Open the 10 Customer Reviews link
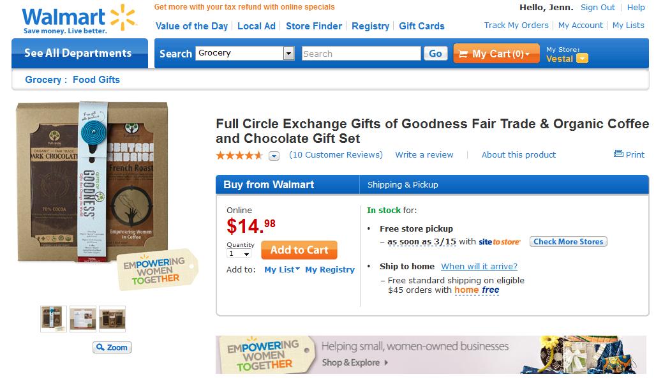The height and width of the screenshot is (379, 663). [336, 155]
